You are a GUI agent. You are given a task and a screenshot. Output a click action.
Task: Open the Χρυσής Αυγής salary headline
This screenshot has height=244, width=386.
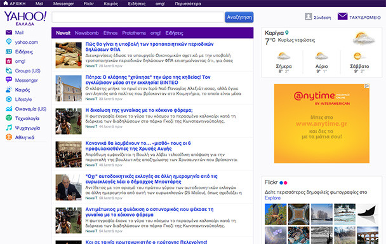tap(138, 146)
